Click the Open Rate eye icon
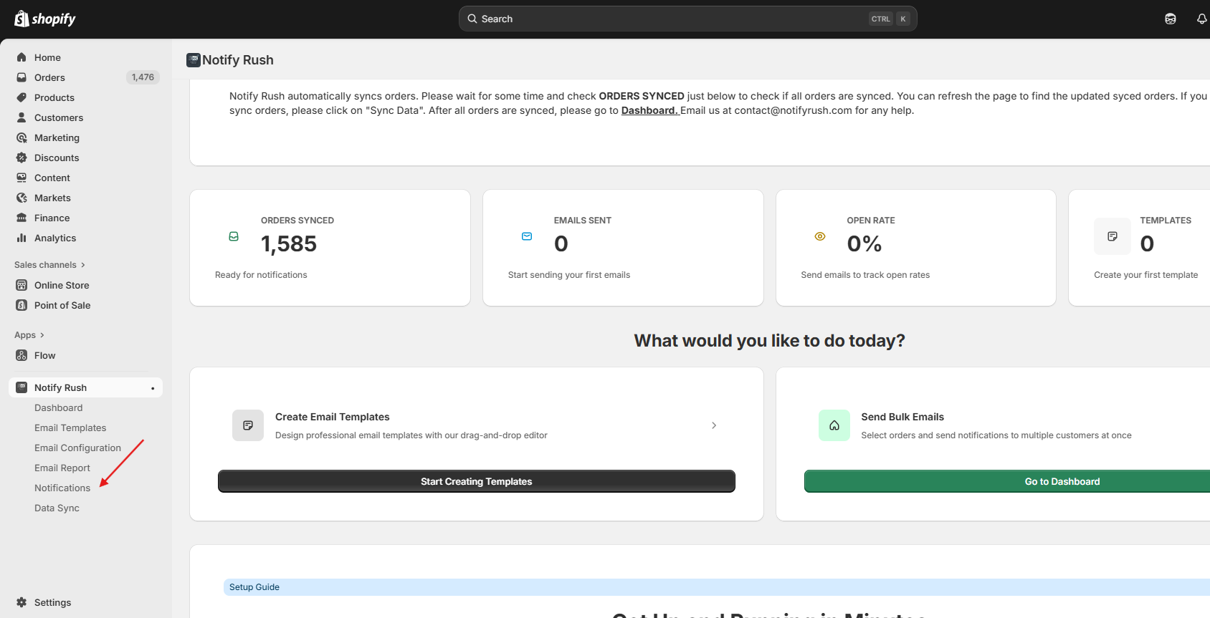Viewport: 1210px width, 618px height. point(820,236)
